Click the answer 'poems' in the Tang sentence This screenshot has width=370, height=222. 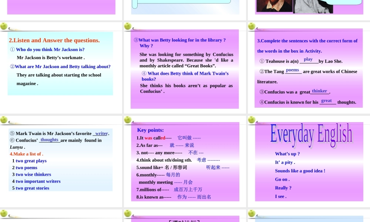coord(293,70)
